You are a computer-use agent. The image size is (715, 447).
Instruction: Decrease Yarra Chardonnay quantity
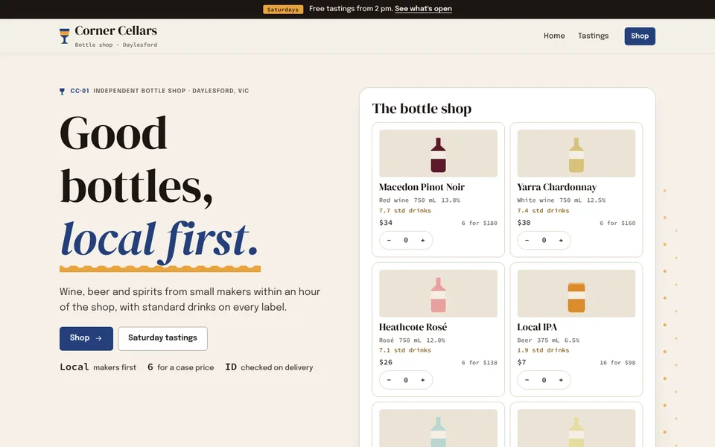[x=527, y=241]
